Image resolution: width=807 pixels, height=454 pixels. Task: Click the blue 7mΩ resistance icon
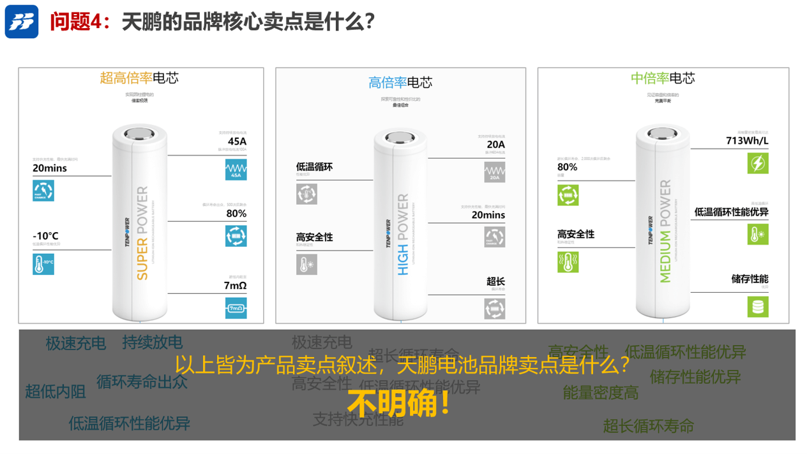(x=236, y=308)
